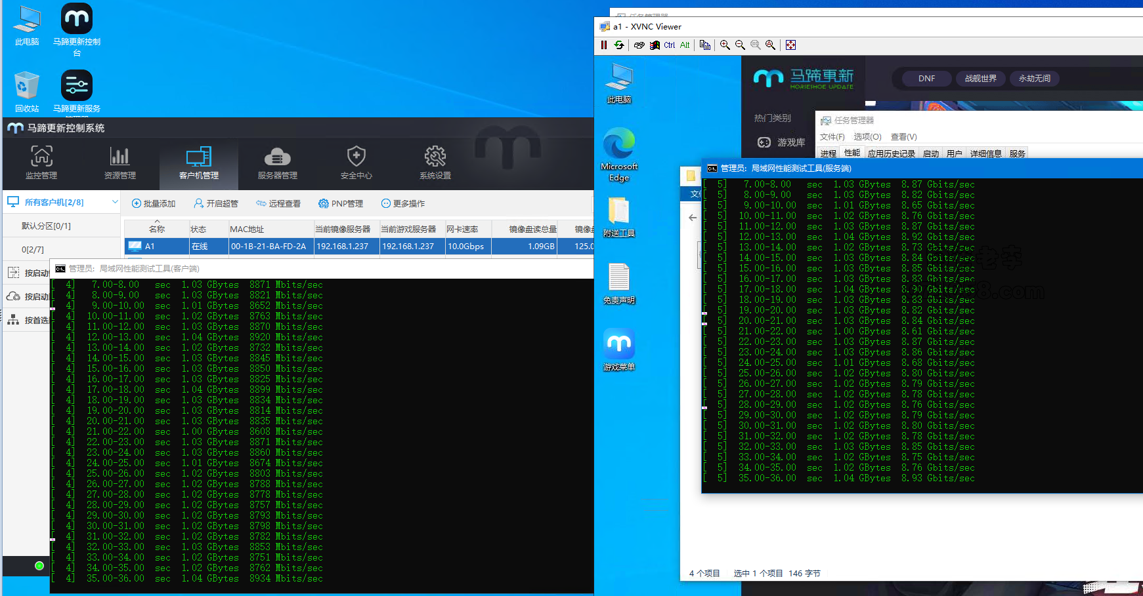This screenshot has width=1143, height=596.
Task: Send Ctrl+Alt+Del via XVNC toolbar
Action: pos(639,45)
